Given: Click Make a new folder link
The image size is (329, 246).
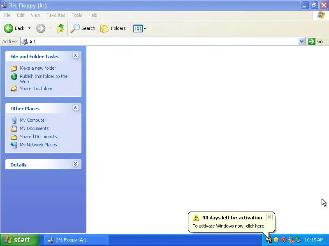Looking at the screenshot, I should pos(38,68).
